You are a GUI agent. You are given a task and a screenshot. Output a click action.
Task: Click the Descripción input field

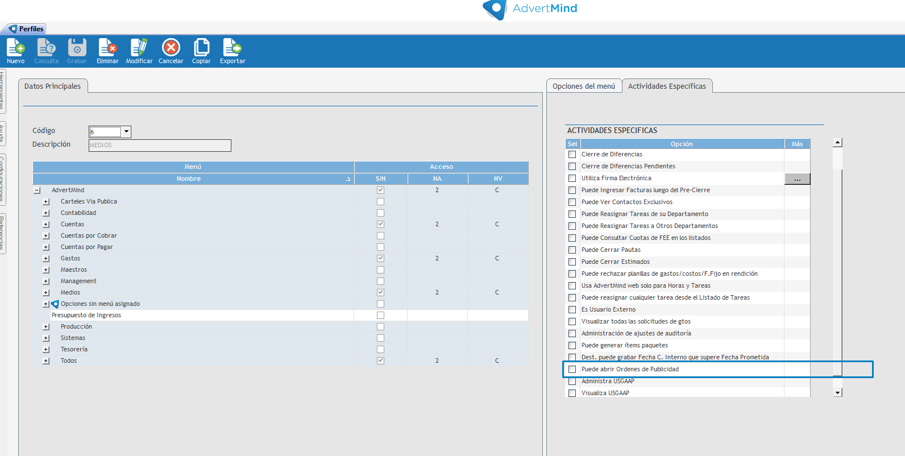click(160, 146)
